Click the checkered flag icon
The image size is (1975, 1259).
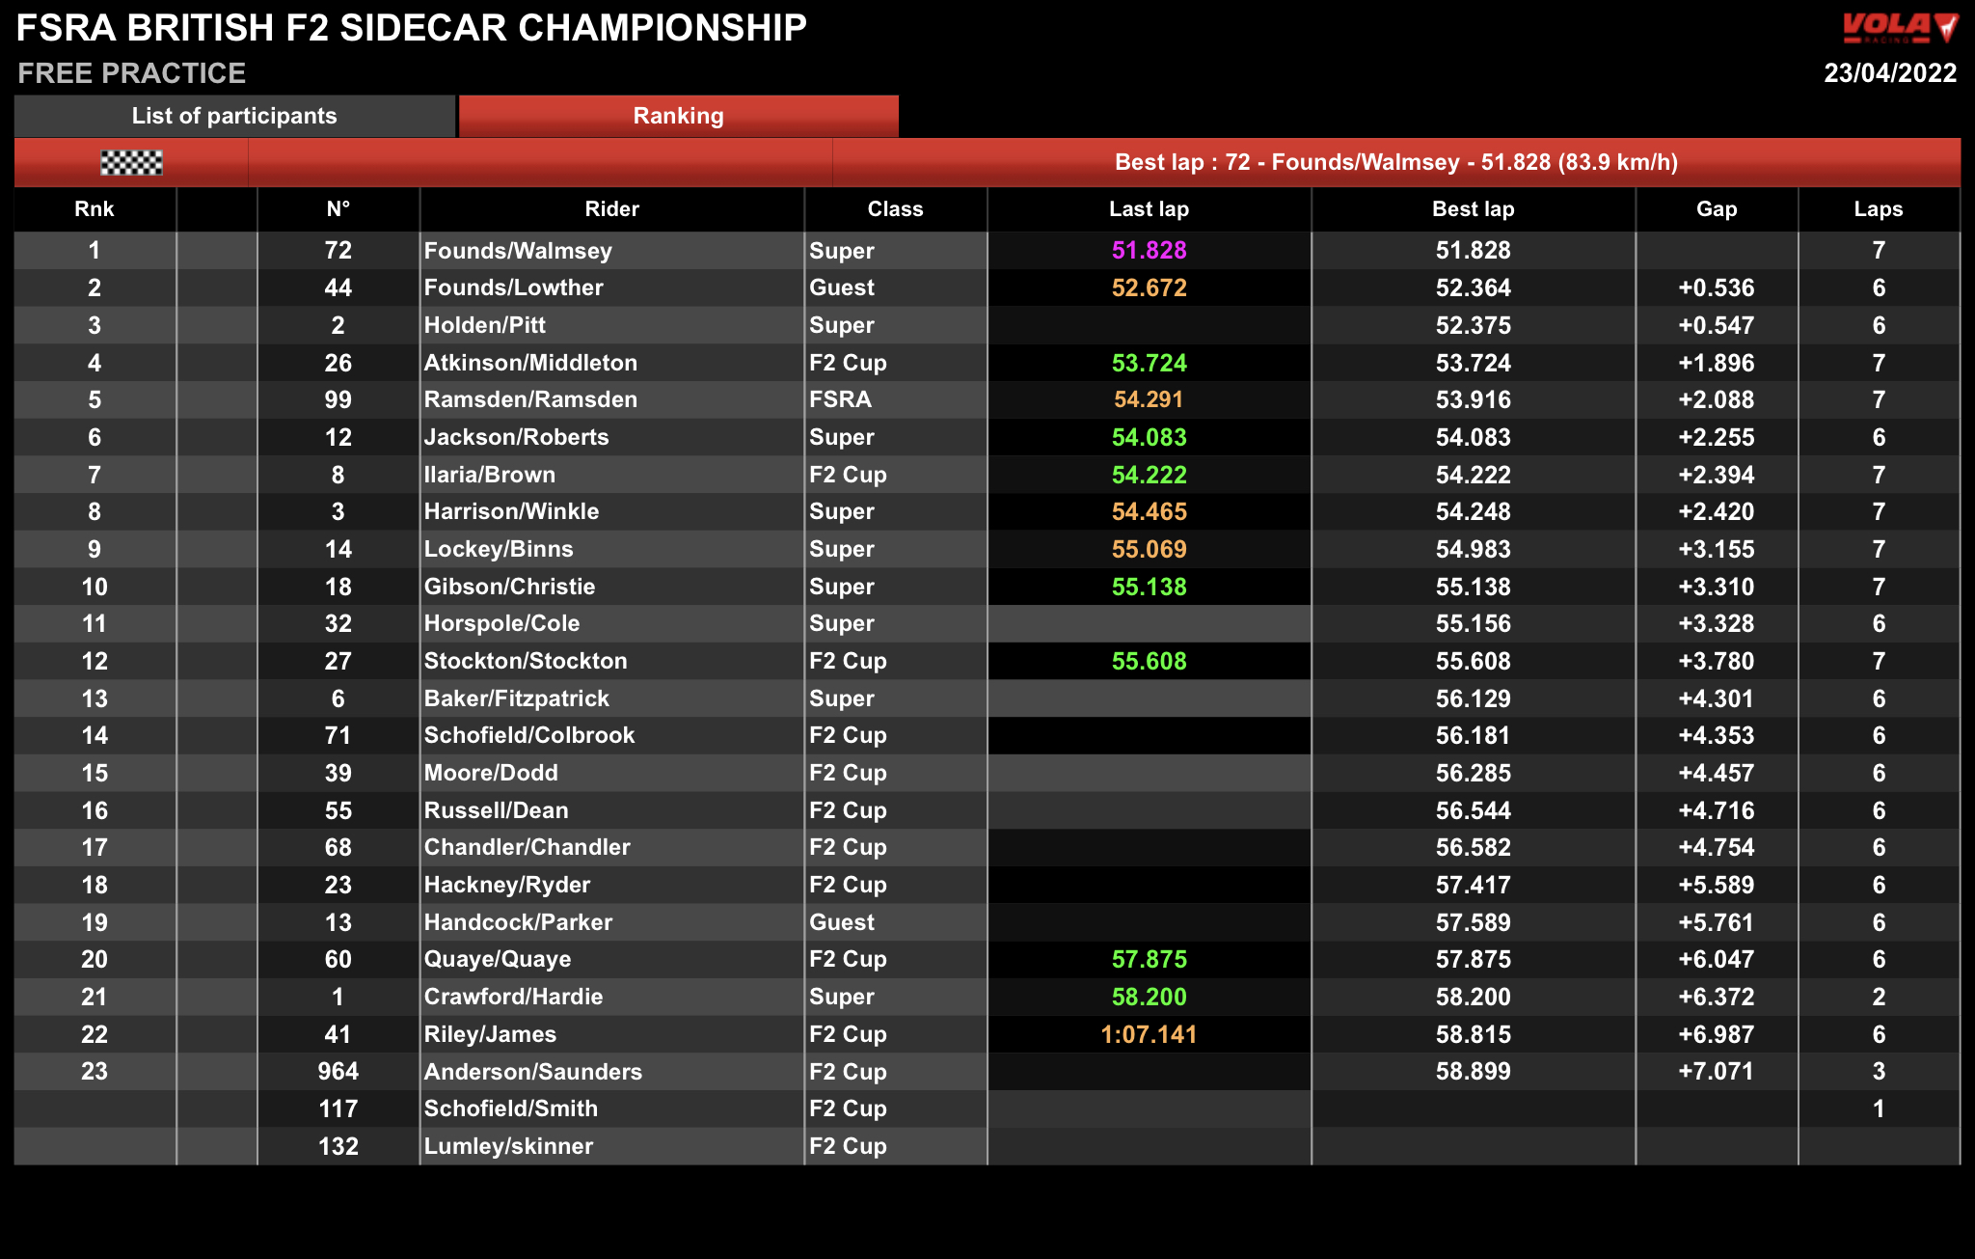[132, 162]
